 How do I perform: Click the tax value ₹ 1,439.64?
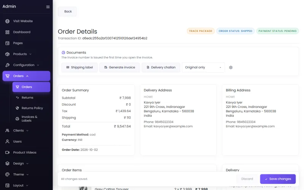(123, 111)
